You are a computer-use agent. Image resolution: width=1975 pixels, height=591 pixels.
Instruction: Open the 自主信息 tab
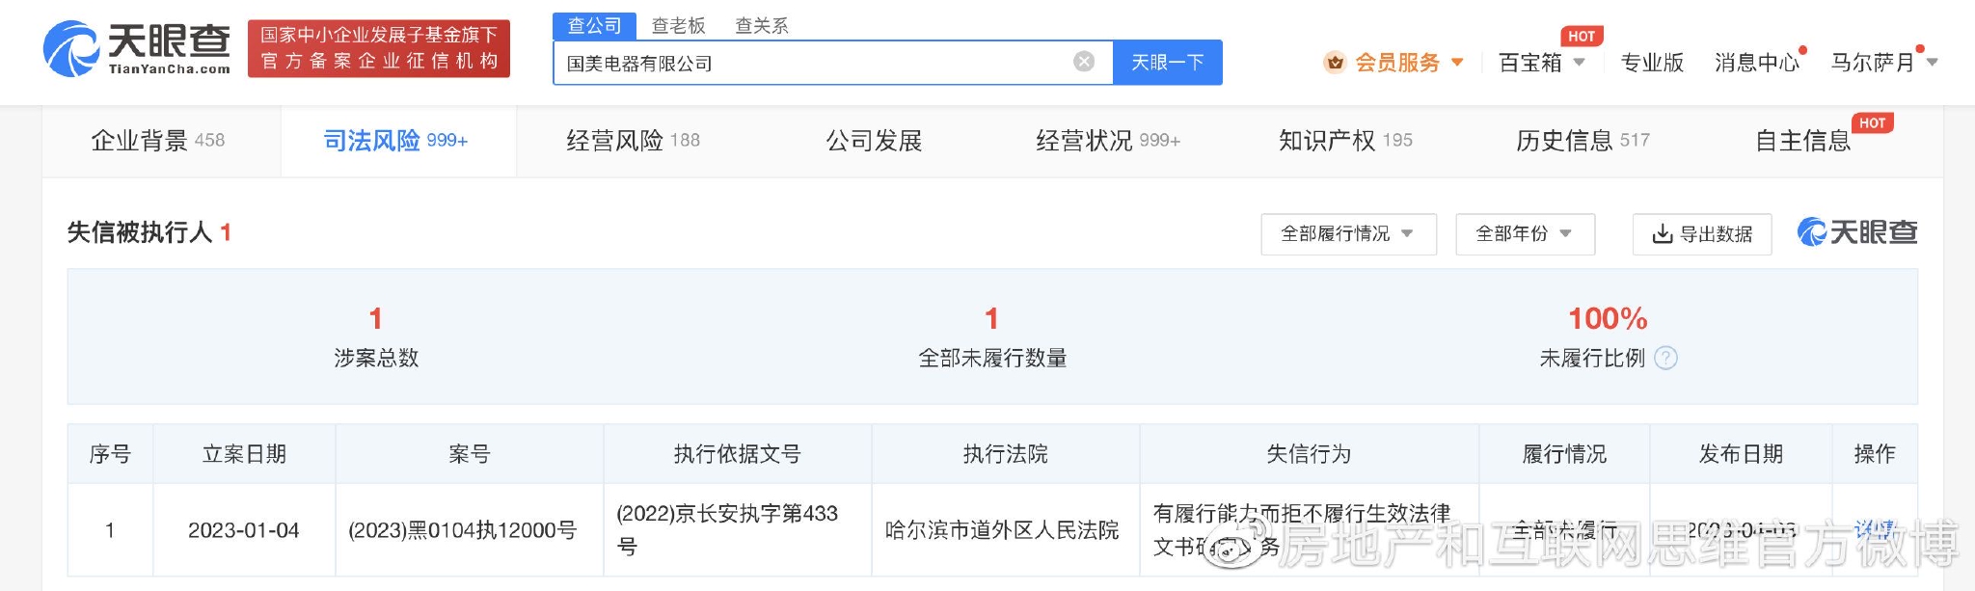tap(1802, 141)
